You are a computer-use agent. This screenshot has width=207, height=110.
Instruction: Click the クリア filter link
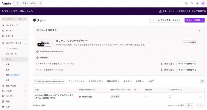click(x=151, y=81)
